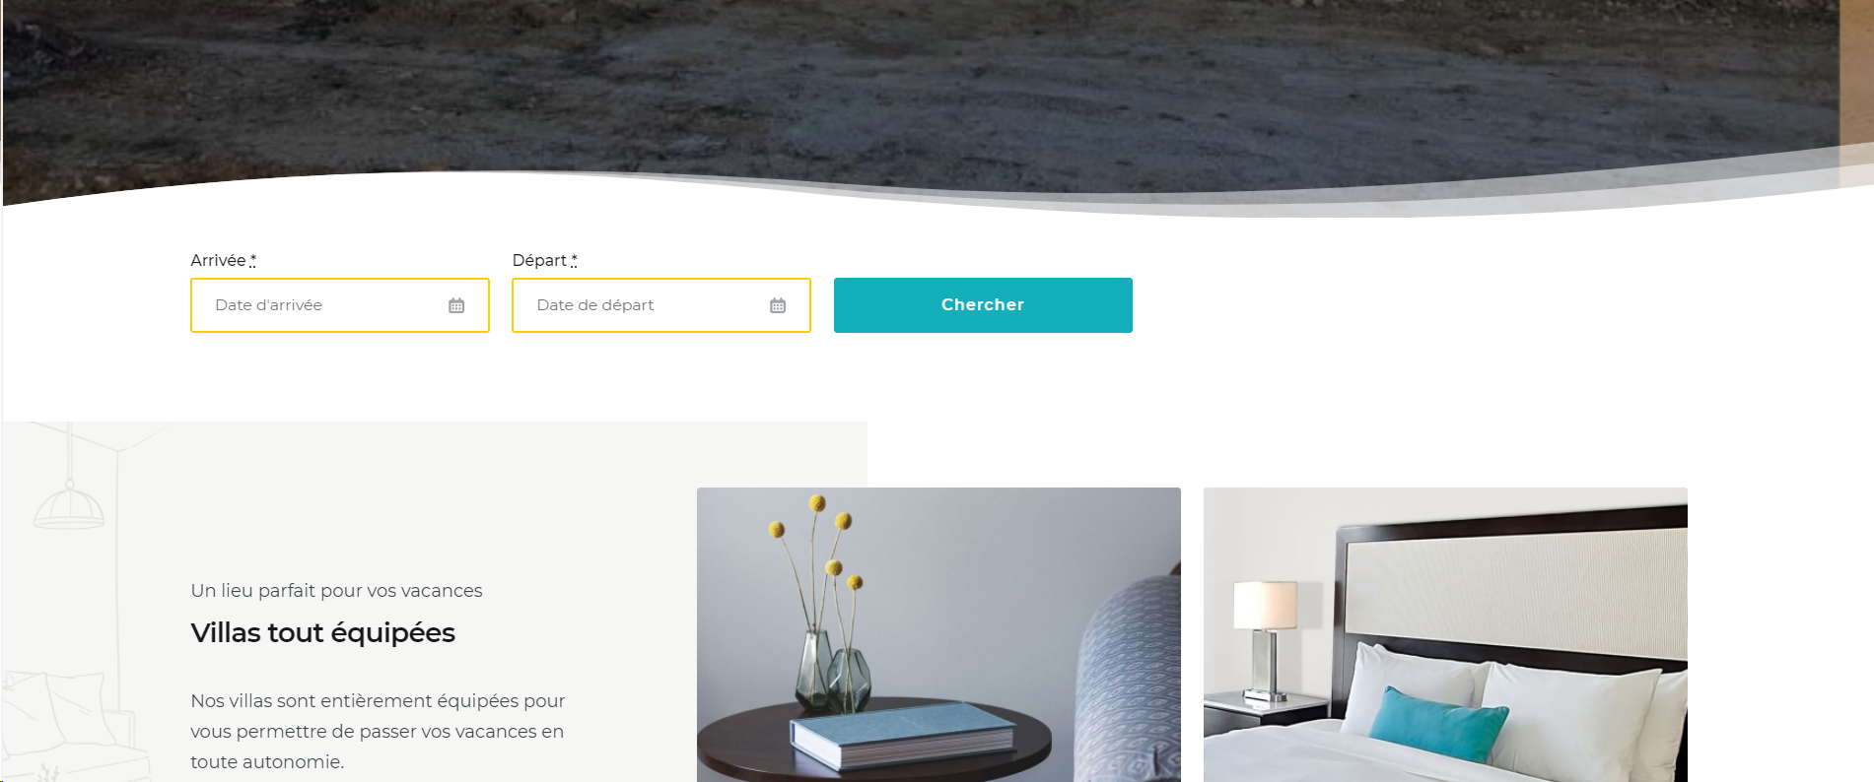Click the blue book in the table photo
Screen dimensions: 1874x782
902,735
